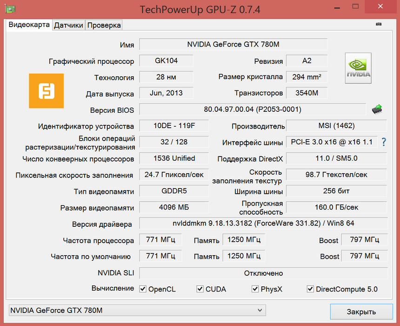Viewport: 400px width, 326px height.
Task: Toggle DirectCompute 5.0 support checkbox
Action: coord(310,289)
